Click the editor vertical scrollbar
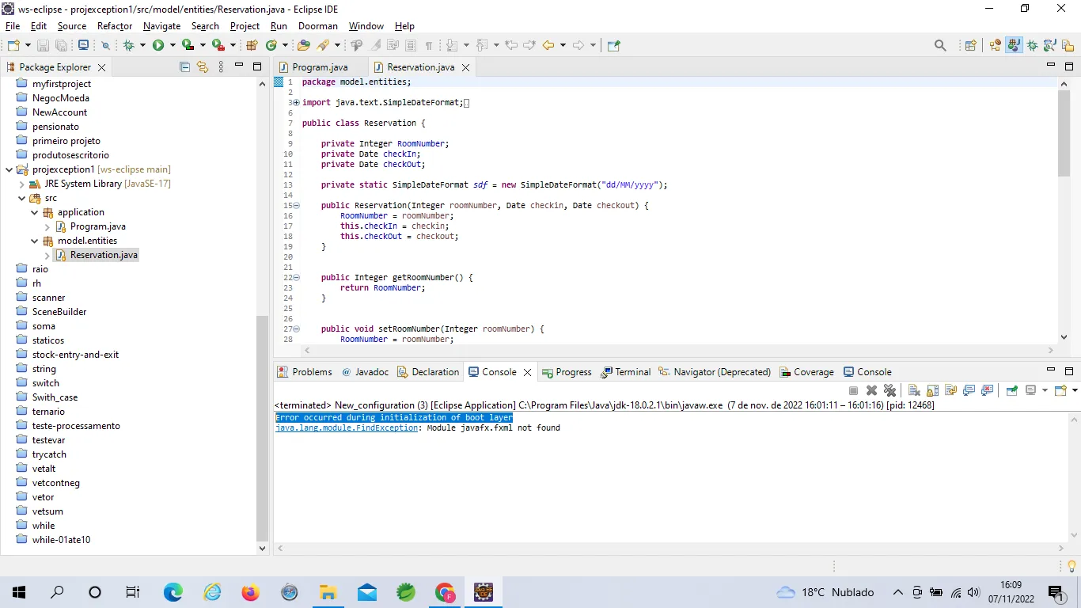Image resolution: width=1081 pixels, height=608 pixels. [1064, 132]
